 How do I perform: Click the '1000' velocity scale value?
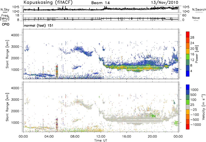tap(194, 90)
